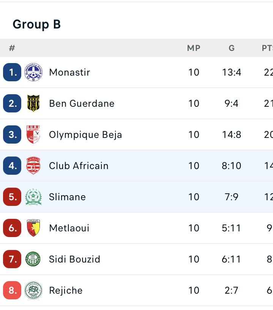This screenshot has width=273, height=310.
Task: Sort standings by G column header
Action: 232,48
